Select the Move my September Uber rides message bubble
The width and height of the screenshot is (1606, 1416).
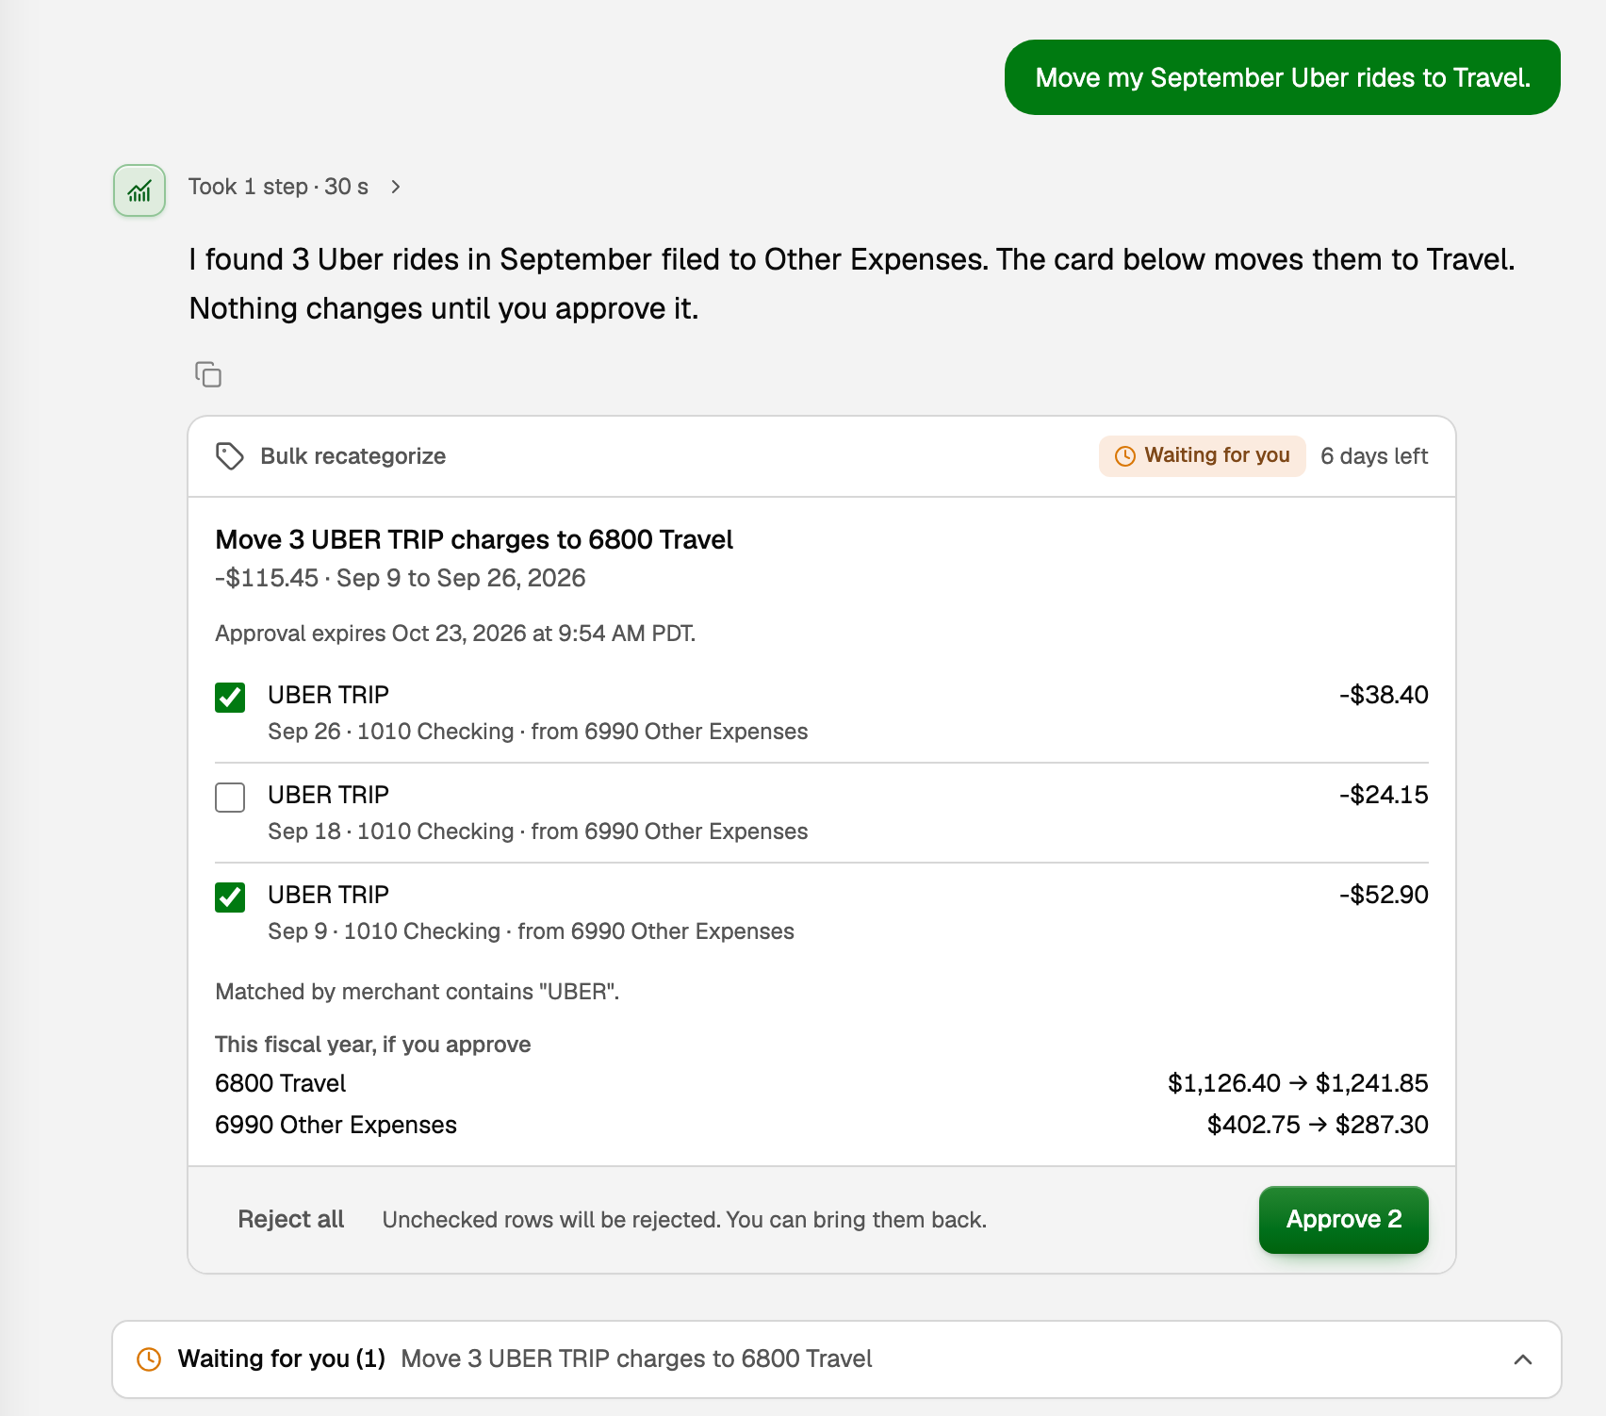[1282, 77]
